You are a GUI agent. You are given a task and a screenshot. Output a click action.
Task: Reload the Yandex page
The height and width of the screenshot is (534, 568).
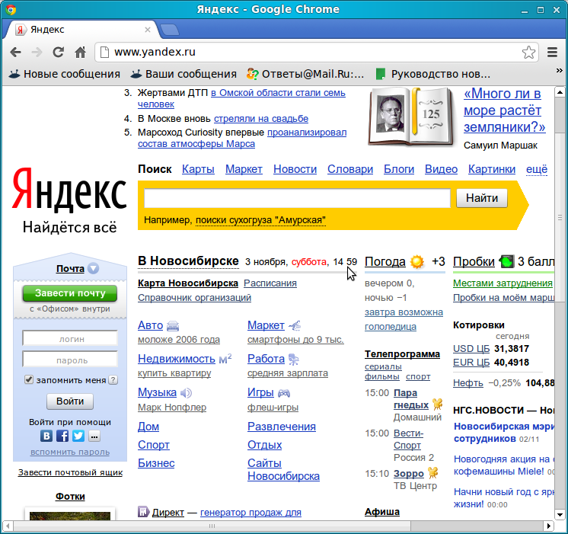59,53
